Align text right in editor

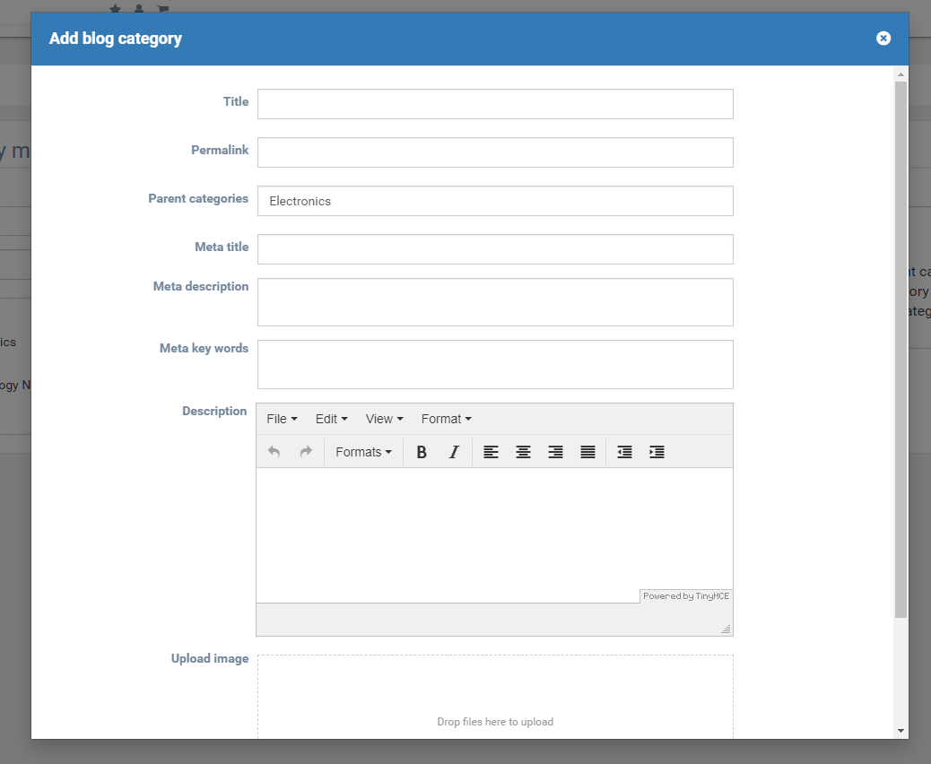click(x=555, y=452)
